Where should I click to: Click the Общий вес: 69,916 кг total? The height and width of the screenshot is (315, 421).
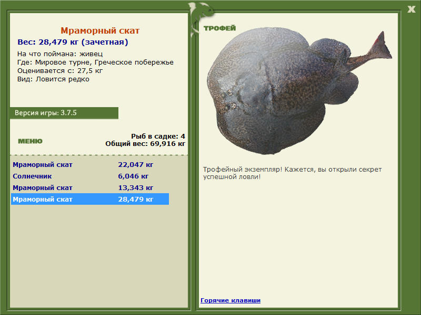coord(145,143)
